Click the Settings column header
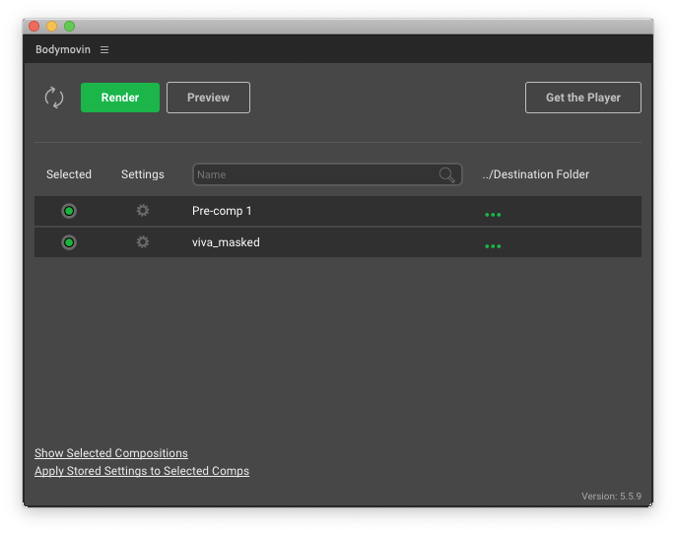The width and height of the screenshot is (676, 534). tap(143, 174)
